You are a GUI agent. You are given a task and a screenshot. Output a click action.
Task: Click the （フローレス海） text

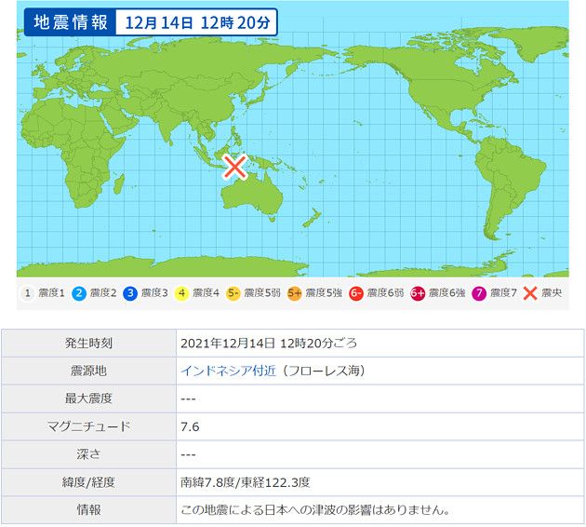pos(324,371)
